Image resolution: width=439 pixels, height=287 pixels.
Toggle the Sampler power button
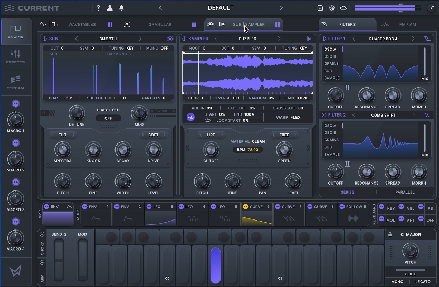point(184,39)
